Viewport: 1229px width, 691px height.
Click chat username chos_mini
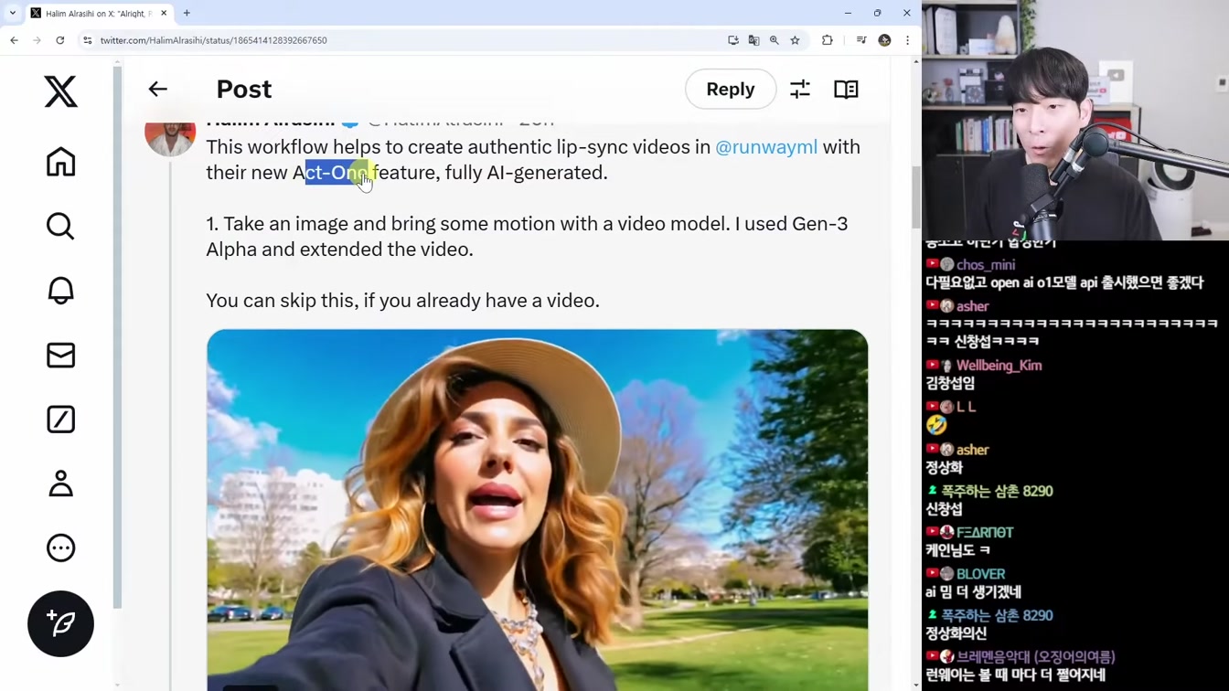point(986,265)
